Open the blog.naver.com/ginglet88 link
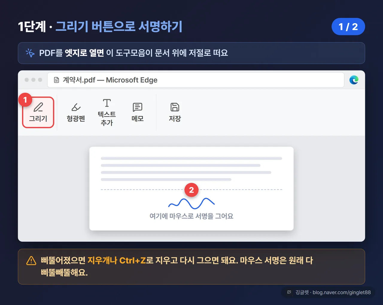Screen dimensions: 383x305 click(x=341, y=292)
